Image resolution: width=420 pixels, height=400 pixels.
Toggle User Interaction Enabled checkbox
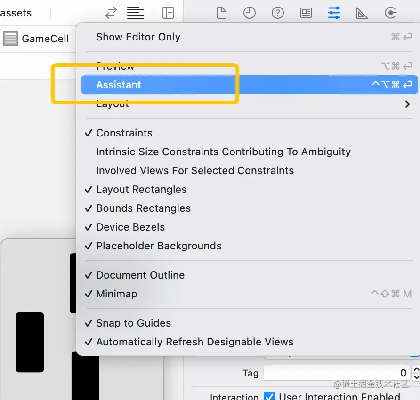pyautogui.click(x=269, y=396)
